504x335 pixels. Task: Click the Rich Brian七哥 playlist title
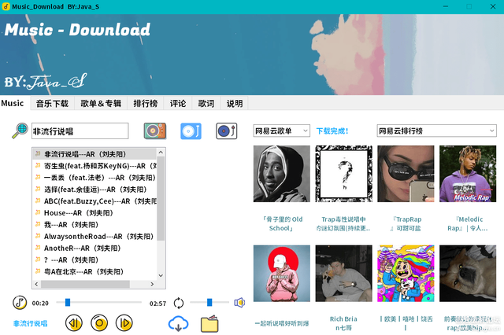(x=343, y=323)
